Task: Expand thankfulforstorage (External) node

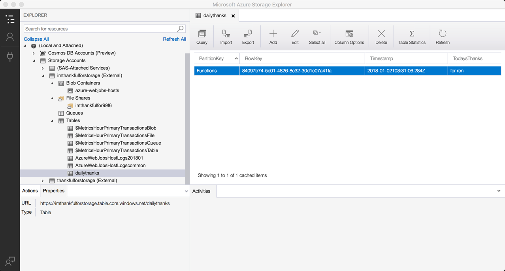Action: [43, 181]
